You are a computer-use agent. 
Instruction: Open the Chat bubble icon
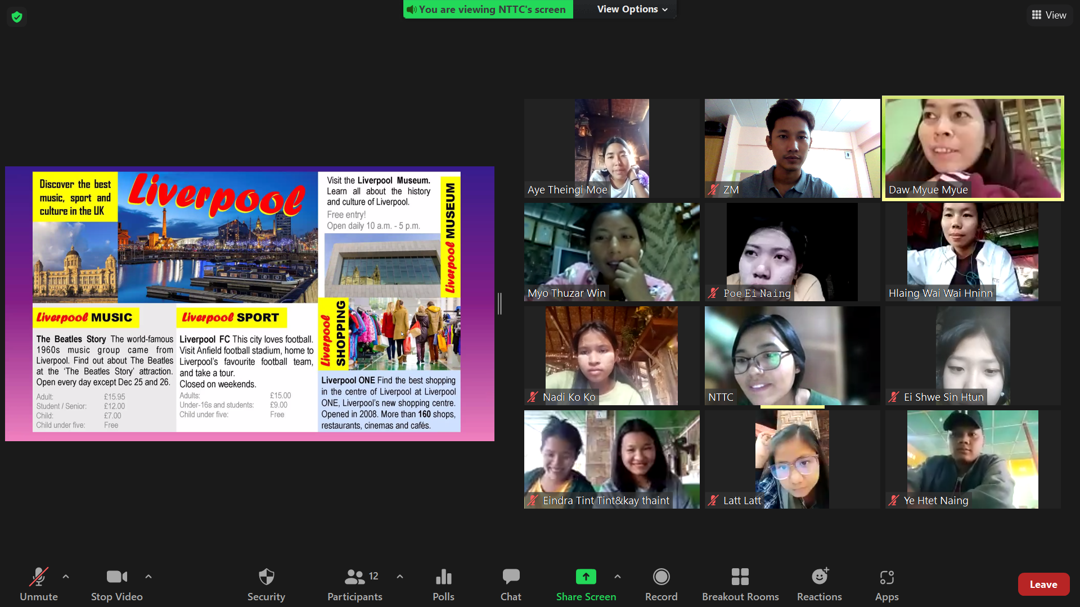[x=511, y=577]
